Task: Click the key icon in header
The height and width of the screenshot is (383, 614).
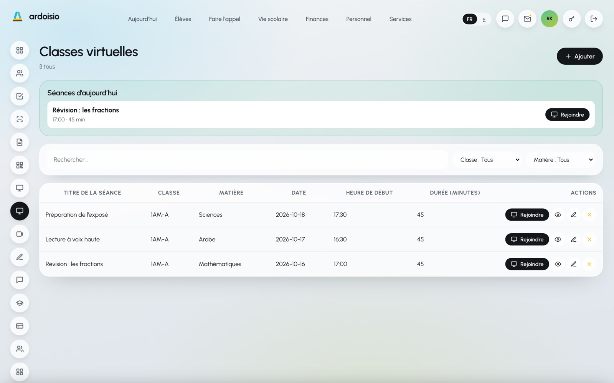Action: (572, 19)
